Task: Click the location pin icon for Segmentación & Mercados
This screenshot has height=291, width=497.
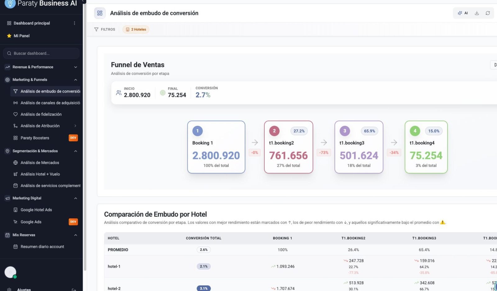Action: (7, 151)
